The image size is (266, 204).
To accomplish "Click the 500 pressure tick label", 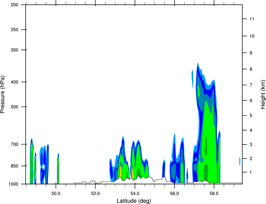I will [x=14, y=107].
